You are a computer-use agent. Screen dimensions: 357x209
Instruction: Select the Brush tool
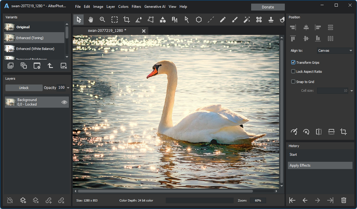(235, 20)
